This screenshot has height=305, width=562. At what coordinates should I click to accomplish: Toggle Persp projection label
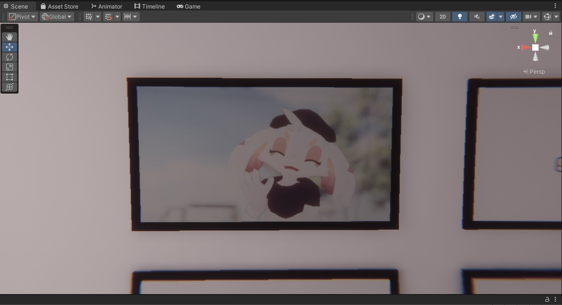tap(534, 72)
